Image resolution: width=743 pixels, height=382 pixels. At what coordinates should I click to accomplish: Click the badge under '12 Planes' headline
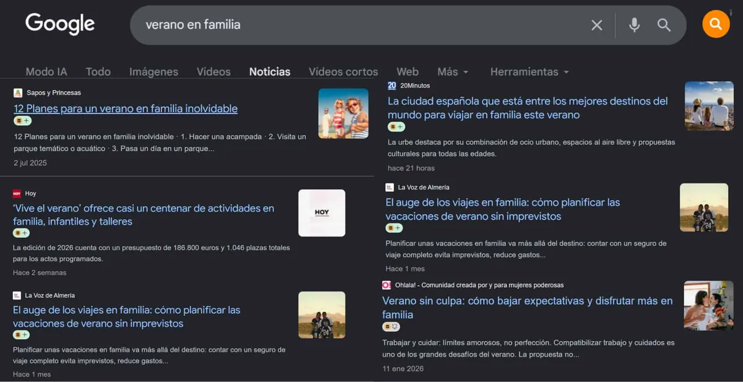(22, 121)
